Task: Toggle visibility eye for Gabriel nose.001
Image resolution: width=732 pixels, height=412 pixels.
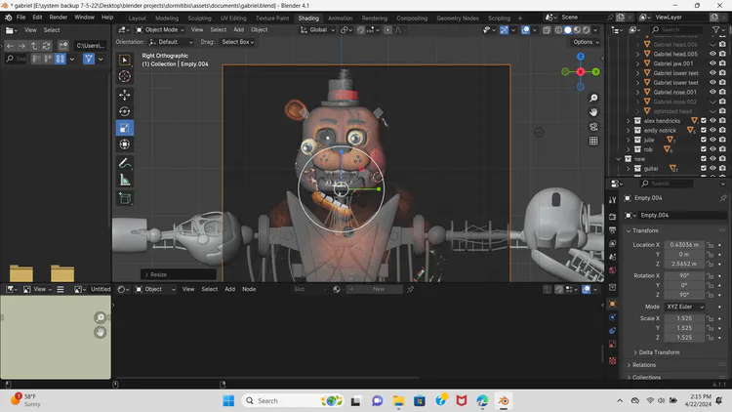Action: (712, 92)
